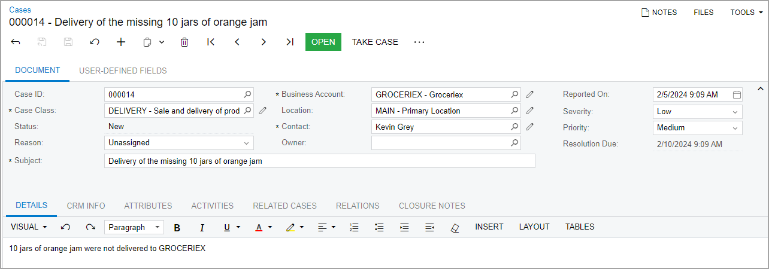
Task: Click into the Subject text field
Action: 319,161
